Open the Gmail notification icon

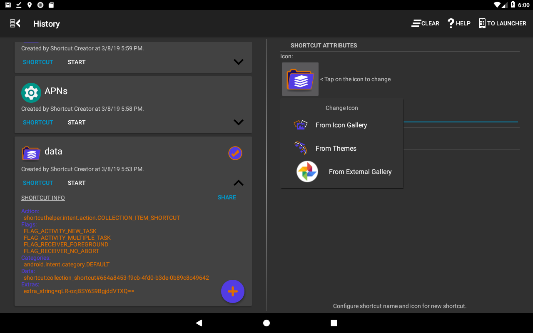(8, 5)
